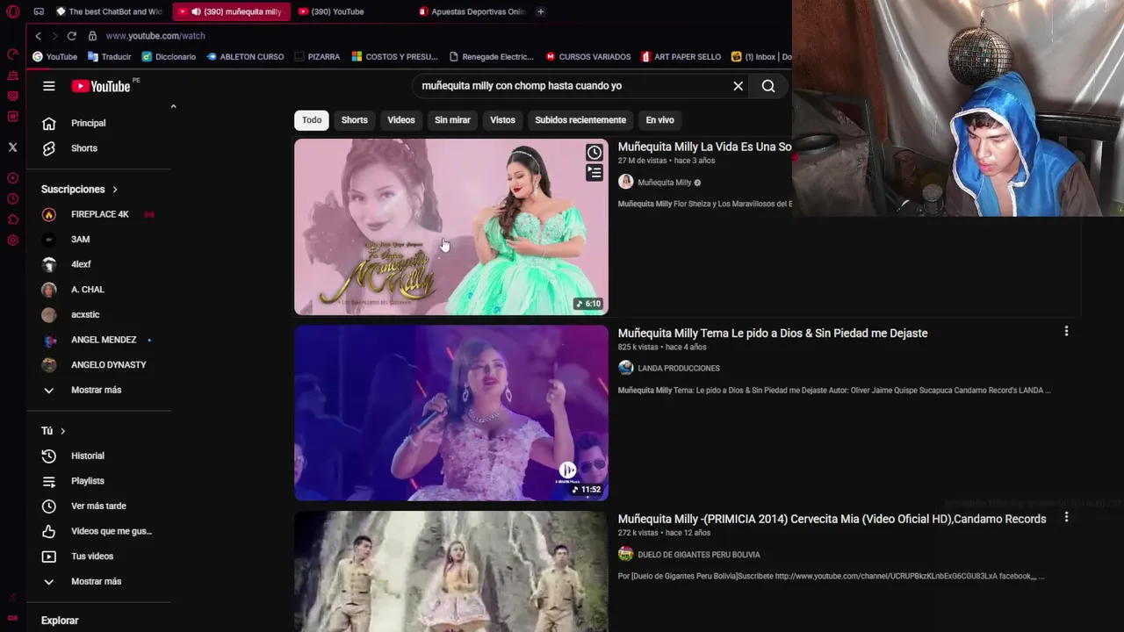Select the Shorts filter chip
This screenshot has height=632, width=1124.
(355, 120)
